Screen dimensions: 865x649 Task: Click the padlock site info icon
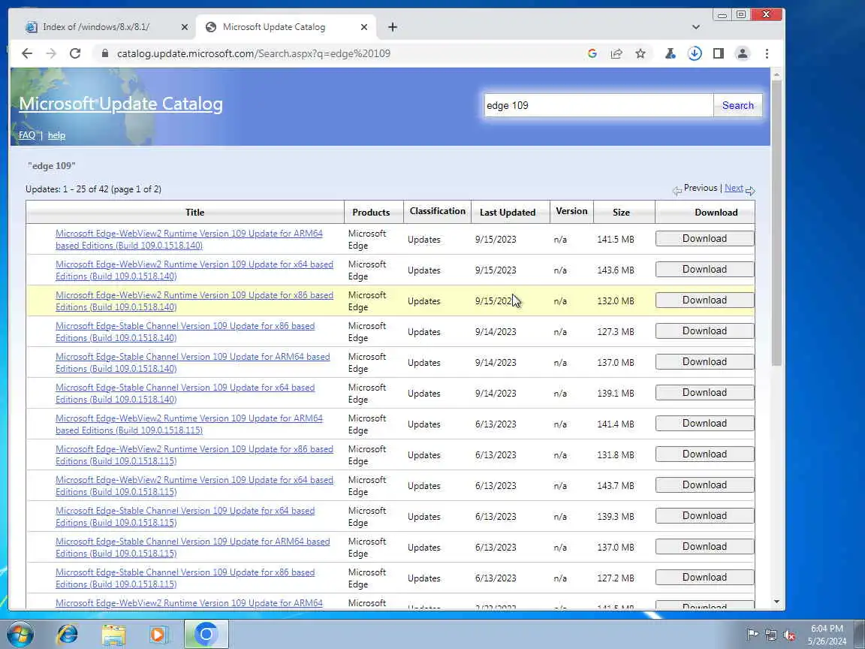pyautogui.click(x=105, y=53)
